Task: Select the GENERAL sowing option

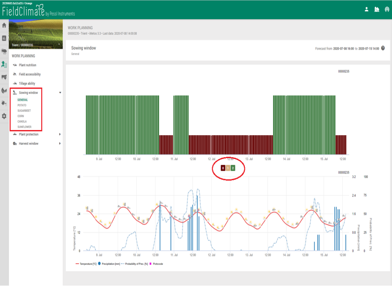Action: [22, 100]
